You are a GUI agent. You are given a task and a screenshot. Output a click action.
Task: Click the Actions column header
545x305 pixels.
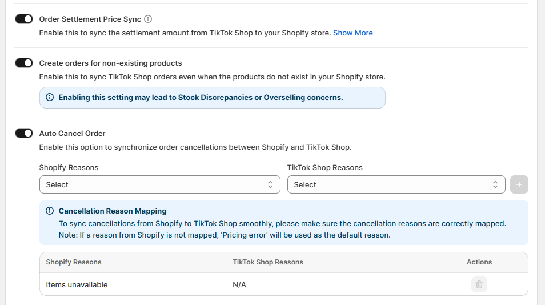(x=479, y=262)
